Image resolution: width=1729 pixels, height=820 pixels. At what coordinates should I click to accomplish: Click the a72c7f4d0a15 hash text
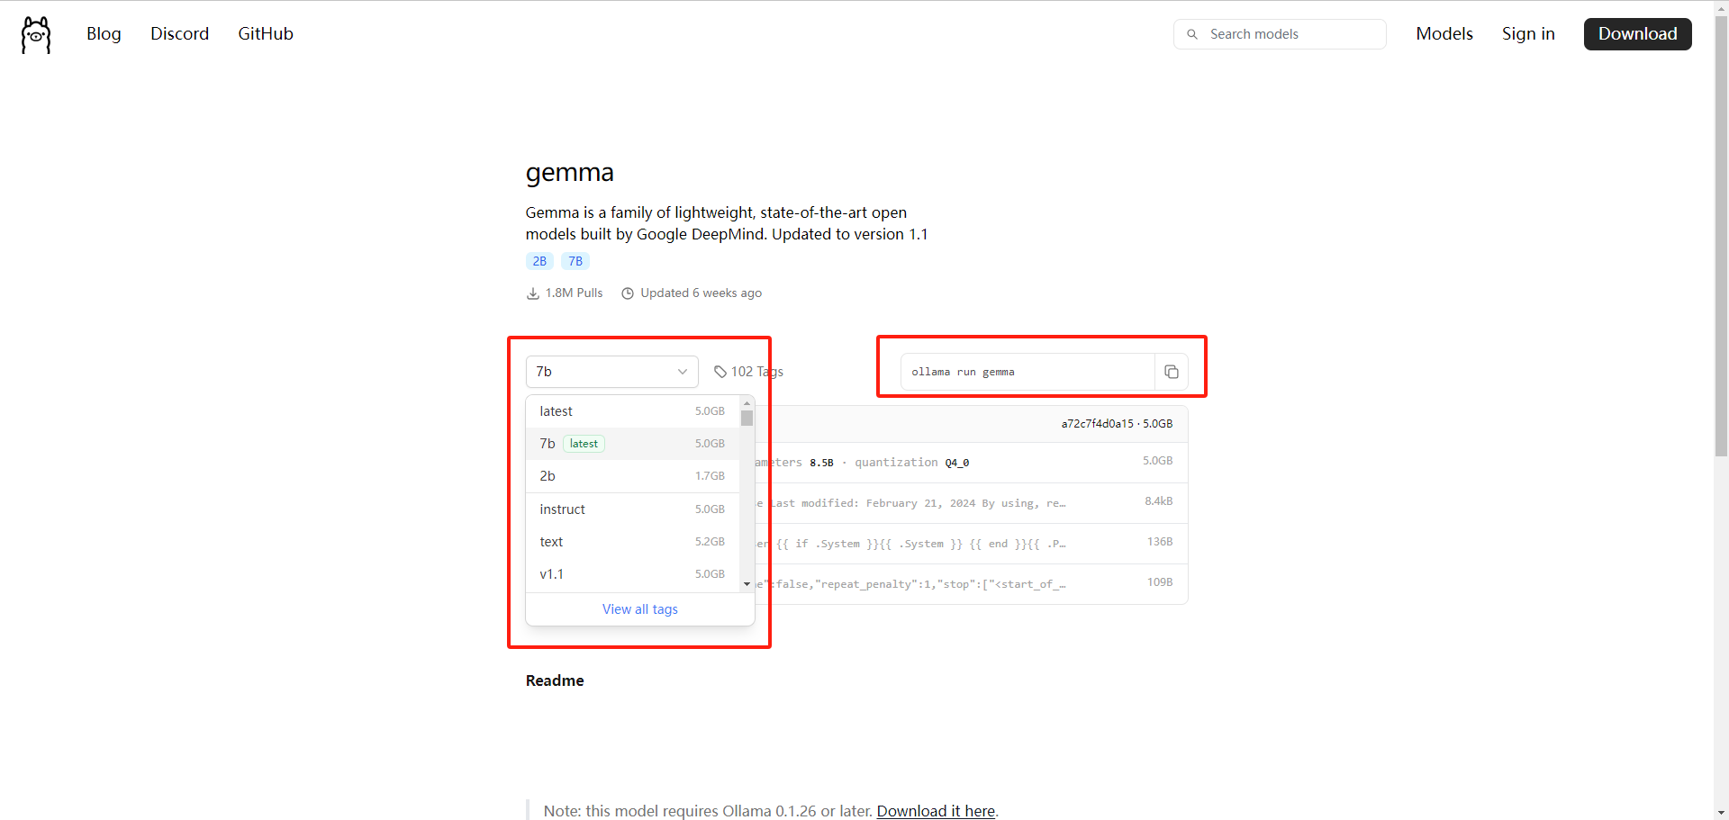[x=1097, y=424]
